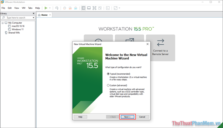Click the Take Snapshot clock icon
The width and height of the screenshot is (223, 128).
tap(65, 8)
